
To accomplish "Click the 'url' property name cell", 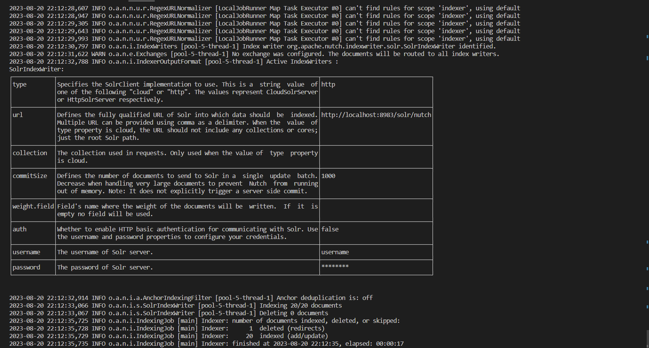I will coord(18,115).
